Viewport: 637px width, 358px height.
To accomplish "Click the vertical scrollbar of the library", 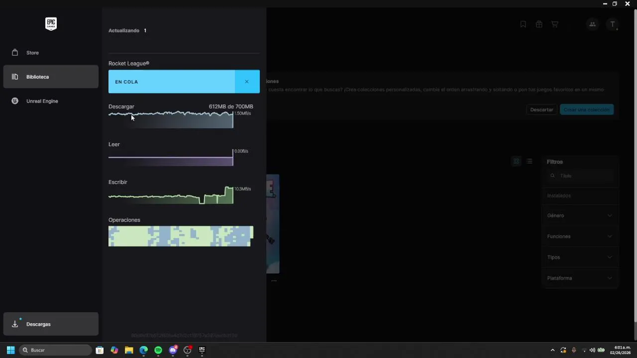I will [x=635, y=167].
